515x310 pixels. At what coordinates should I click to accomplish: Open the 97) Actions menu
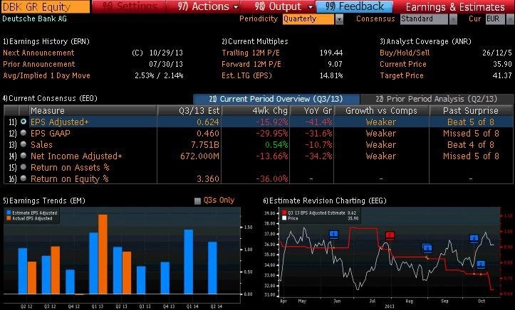[208, 6]
